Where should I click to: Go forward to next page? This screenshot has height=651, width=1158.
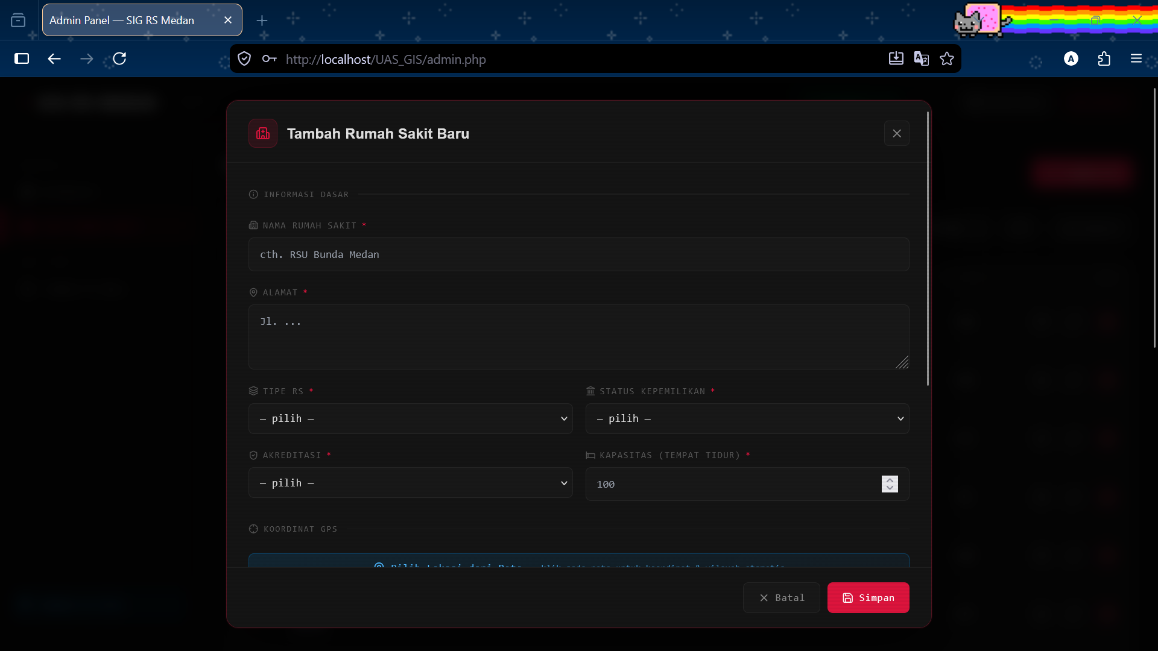click(87, 58)
